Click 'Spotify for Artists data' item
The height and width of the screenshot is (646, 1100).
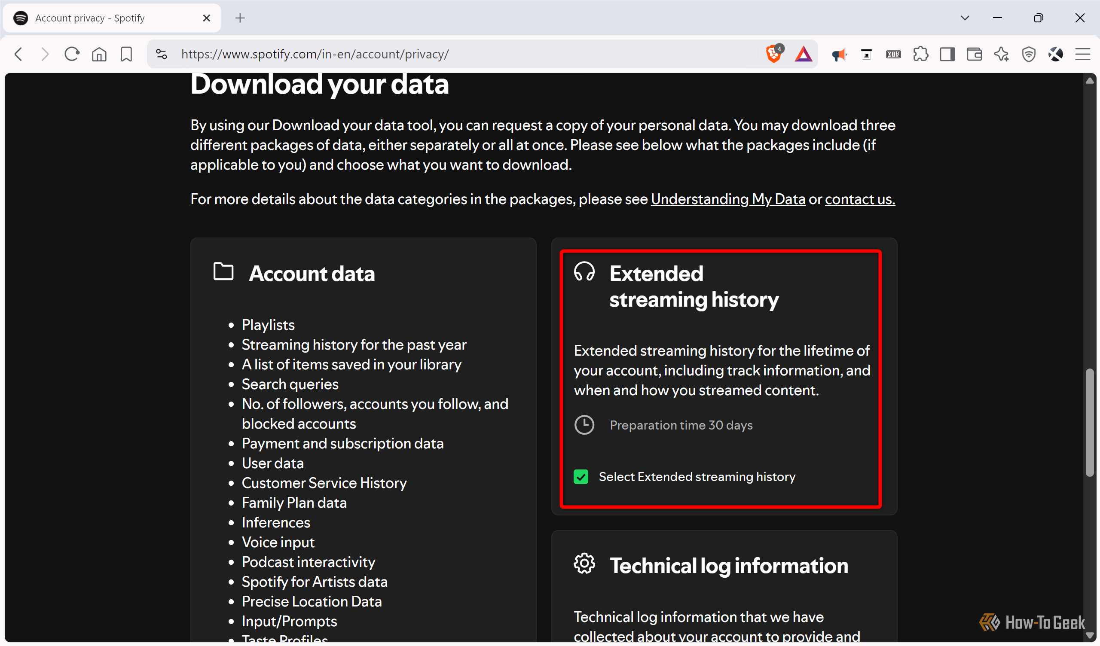314,582
